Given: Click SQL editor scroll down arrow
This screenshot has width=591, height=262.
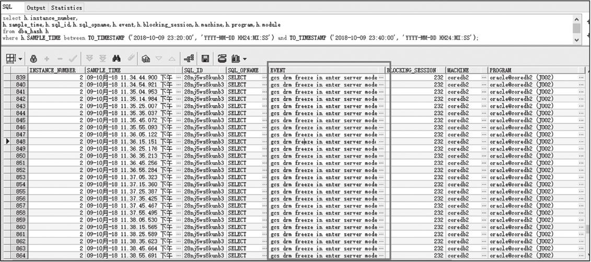Looking at the screenshot, I should (x=576, y=40).
